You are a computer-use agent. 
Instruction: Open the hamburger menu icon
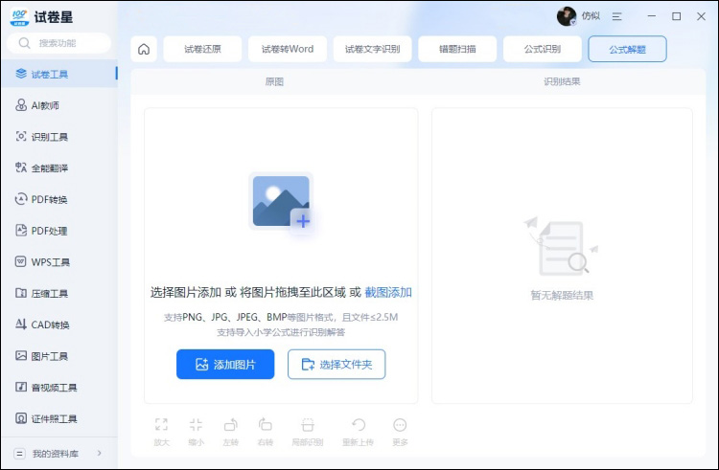pyautogui.click(x=616, y=16)
